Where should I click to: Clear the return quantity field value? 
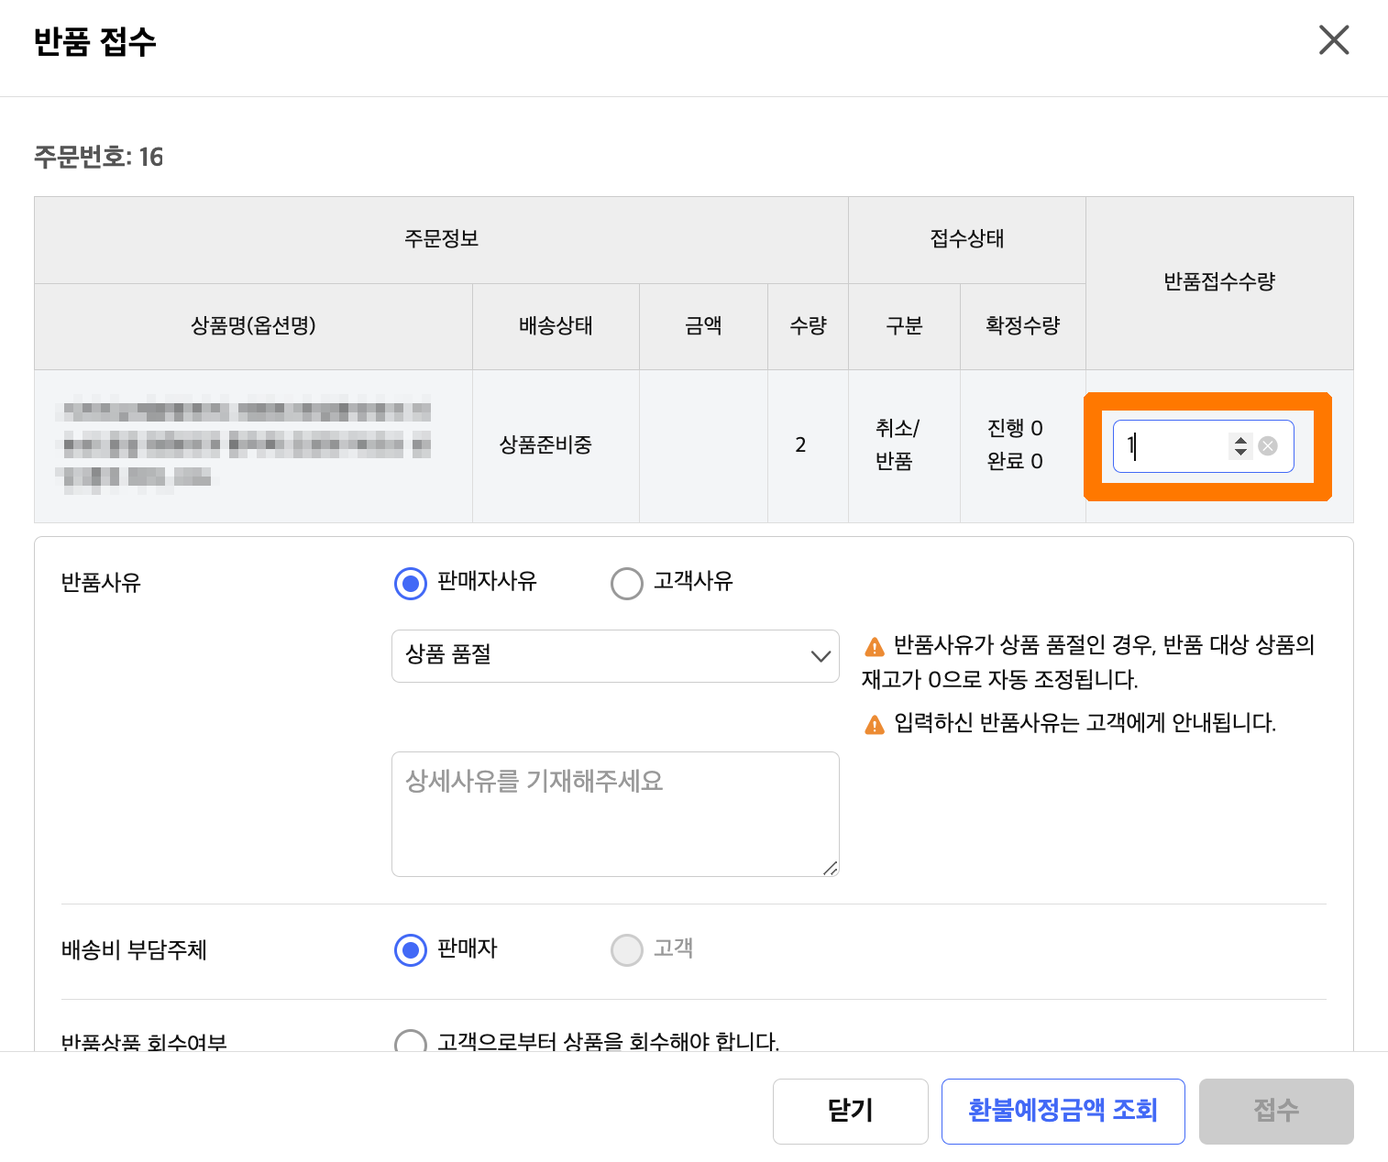tap(1268, 446)
